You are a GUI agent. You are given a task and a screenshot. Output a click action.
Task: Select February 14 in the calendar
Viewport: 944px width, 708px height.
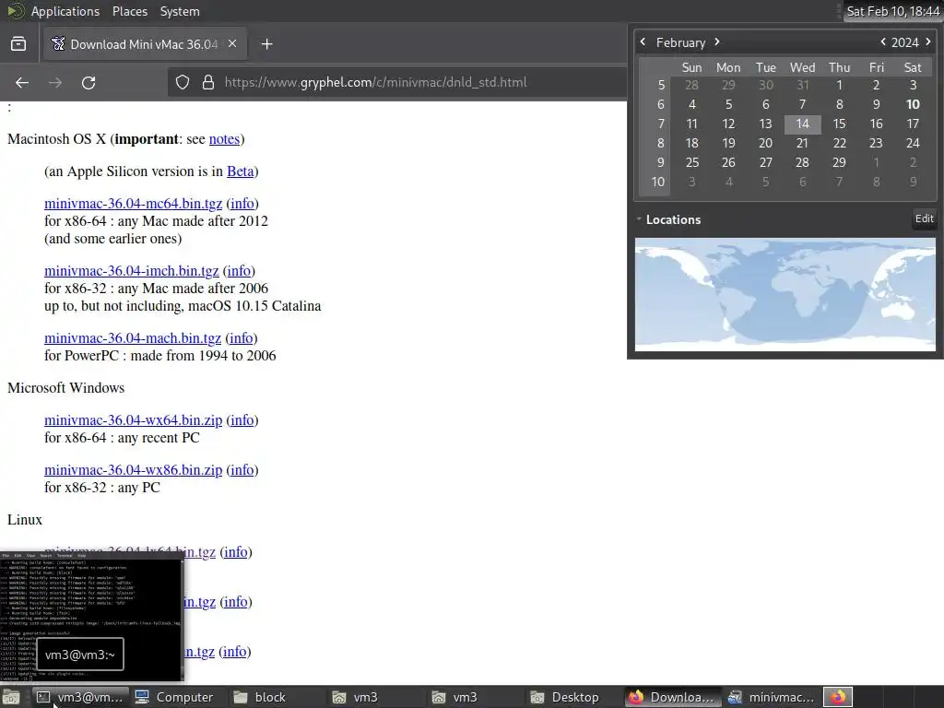point(803,124)
